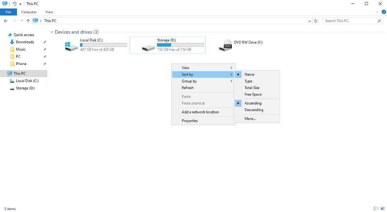Click the DVD RW Drive (F:) label
Viewport: 387px width, 212px height.
248,43
